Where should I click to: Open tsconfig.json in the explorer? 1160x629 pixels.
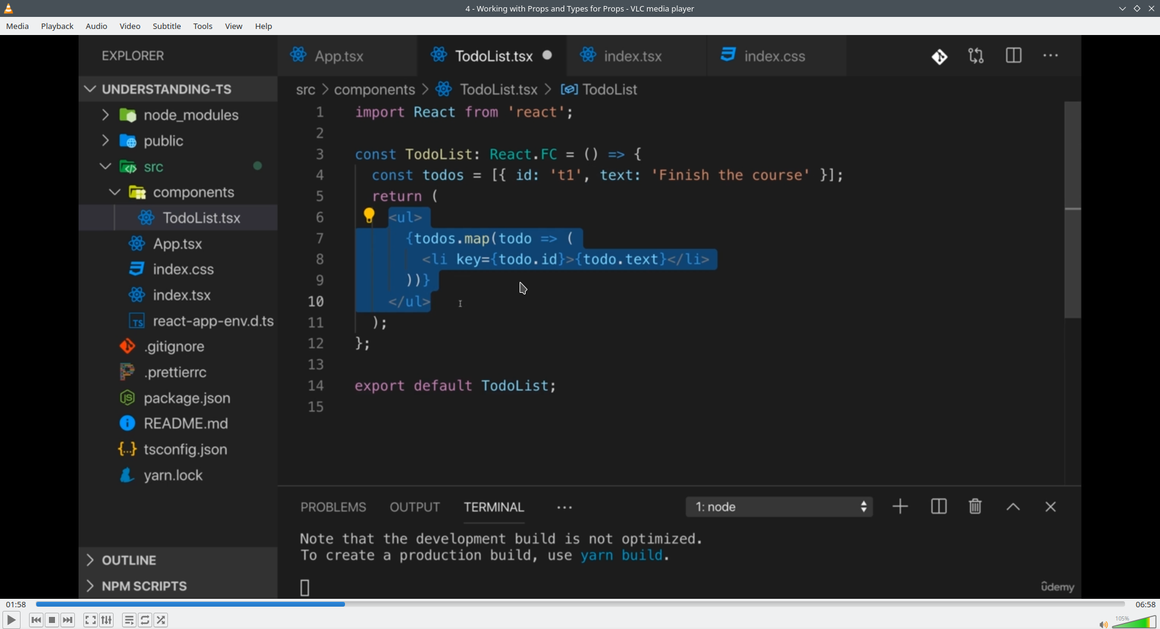pos(178,450)
